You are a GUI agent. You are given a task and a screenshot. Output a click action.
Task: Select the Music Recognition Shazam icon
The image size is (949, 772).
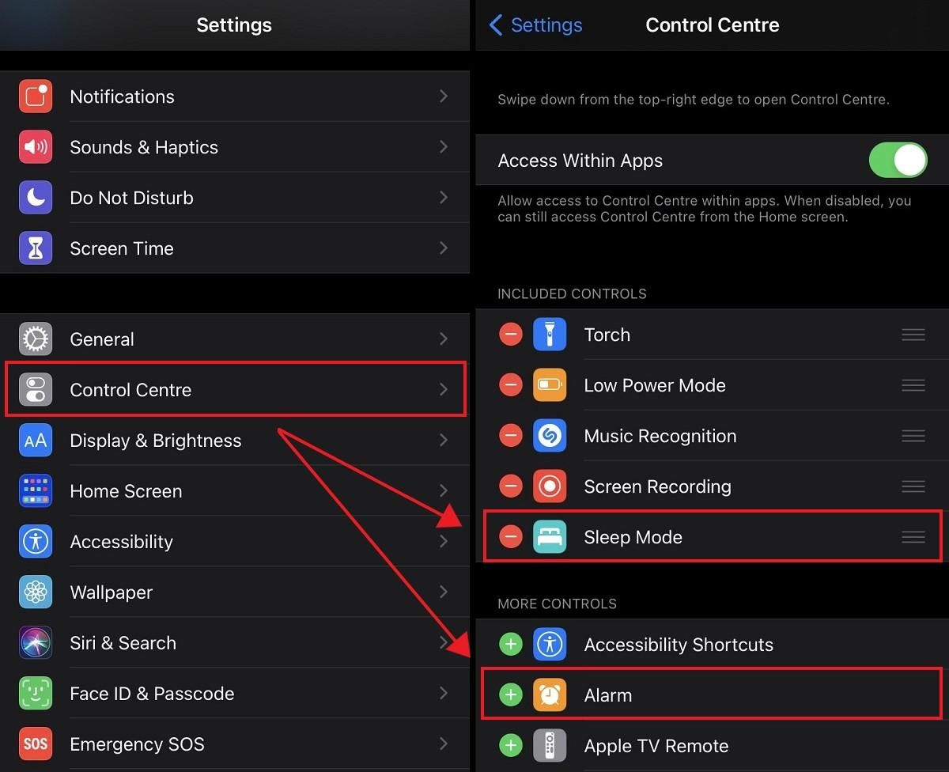pyautogui.click(x=550, y=435)
